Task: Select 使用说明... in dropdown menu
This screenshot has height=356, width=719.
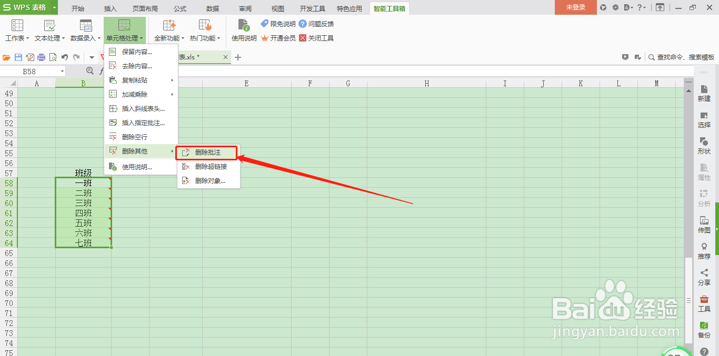Action: [x=141, y=167]
